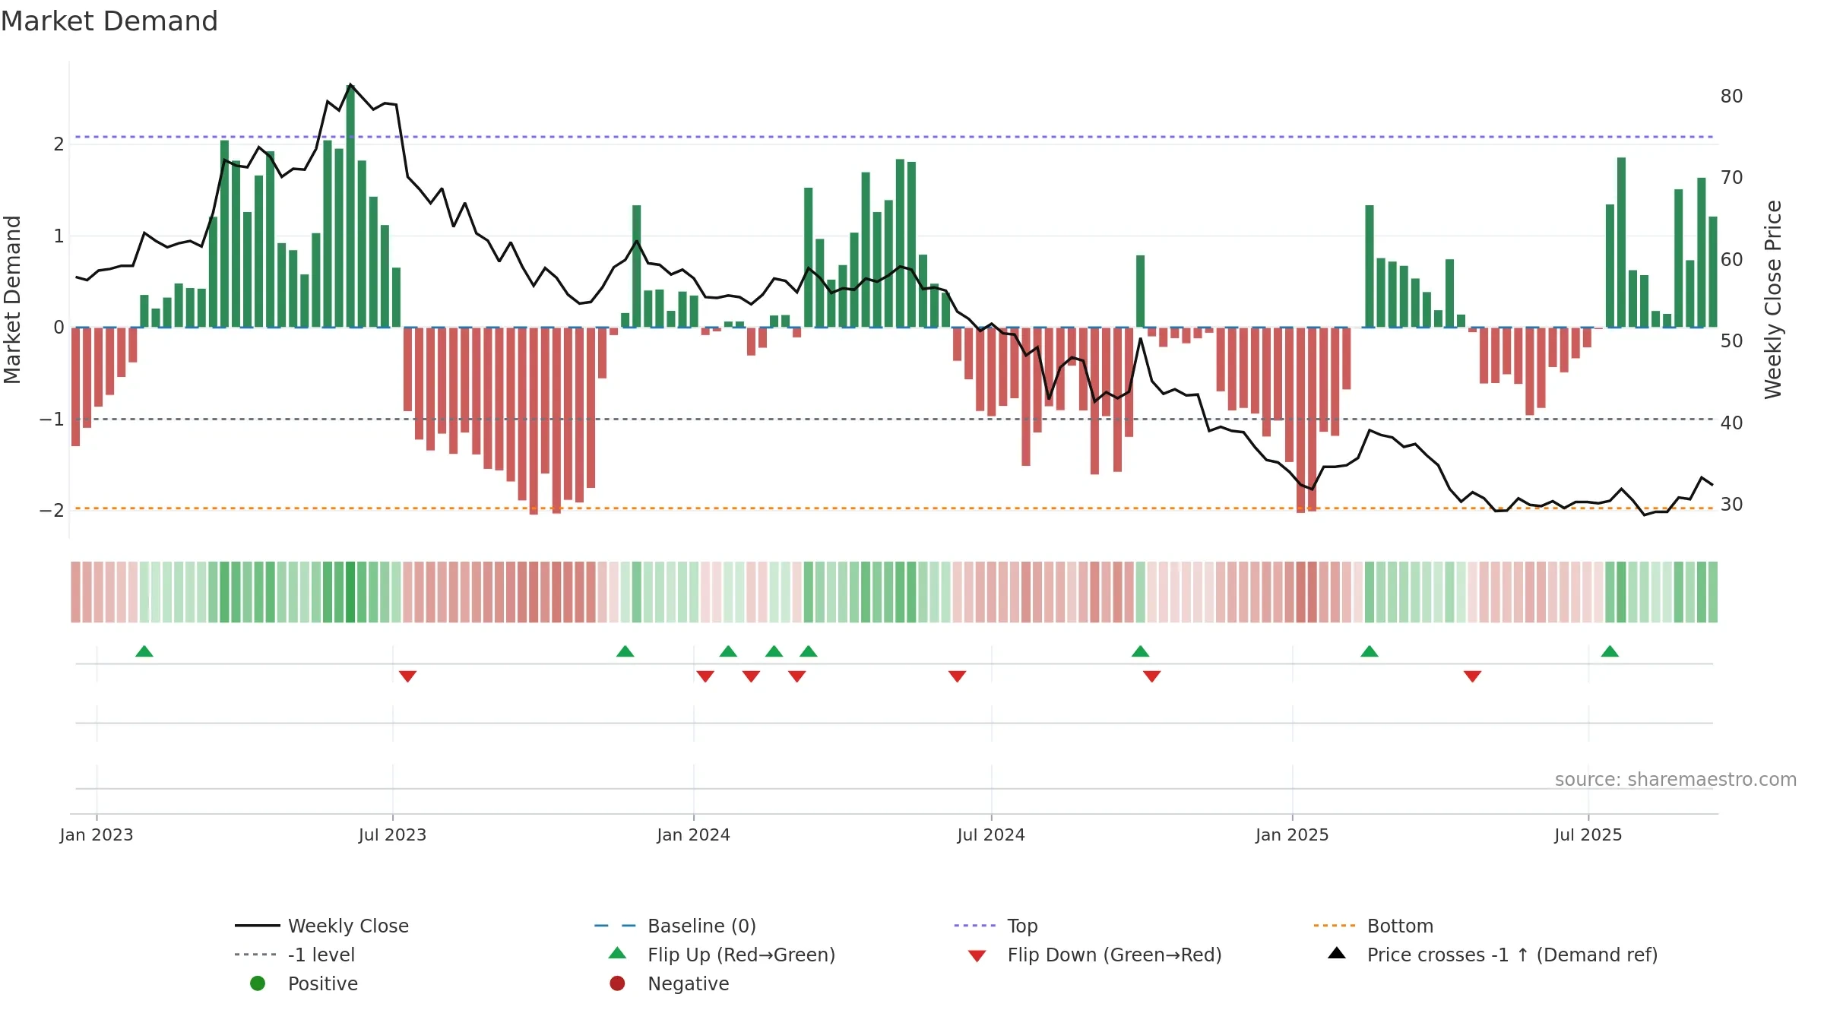Image resolution: width=1824 pixels, height=1026 pixels.
Task: Click the 30 tick on the price axis
Action: point(1731,505)
